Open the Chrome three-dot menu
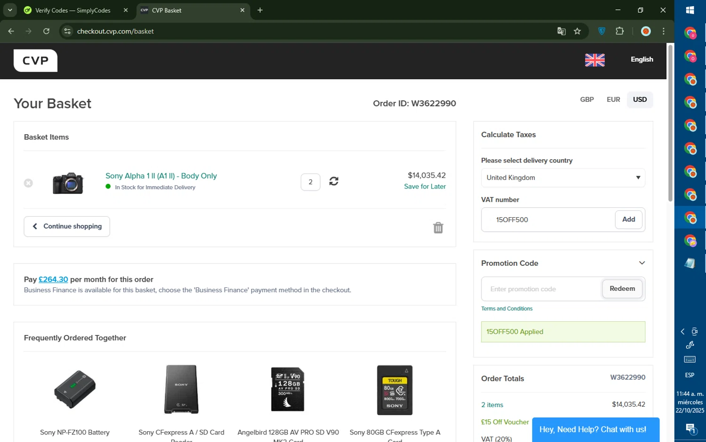This screenshot has width=706, height=442. (x=664, y=31)
